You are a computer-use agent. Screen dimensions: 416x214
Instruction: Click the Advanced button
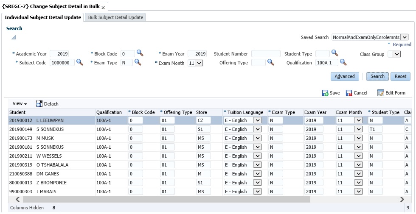(345, 76)
